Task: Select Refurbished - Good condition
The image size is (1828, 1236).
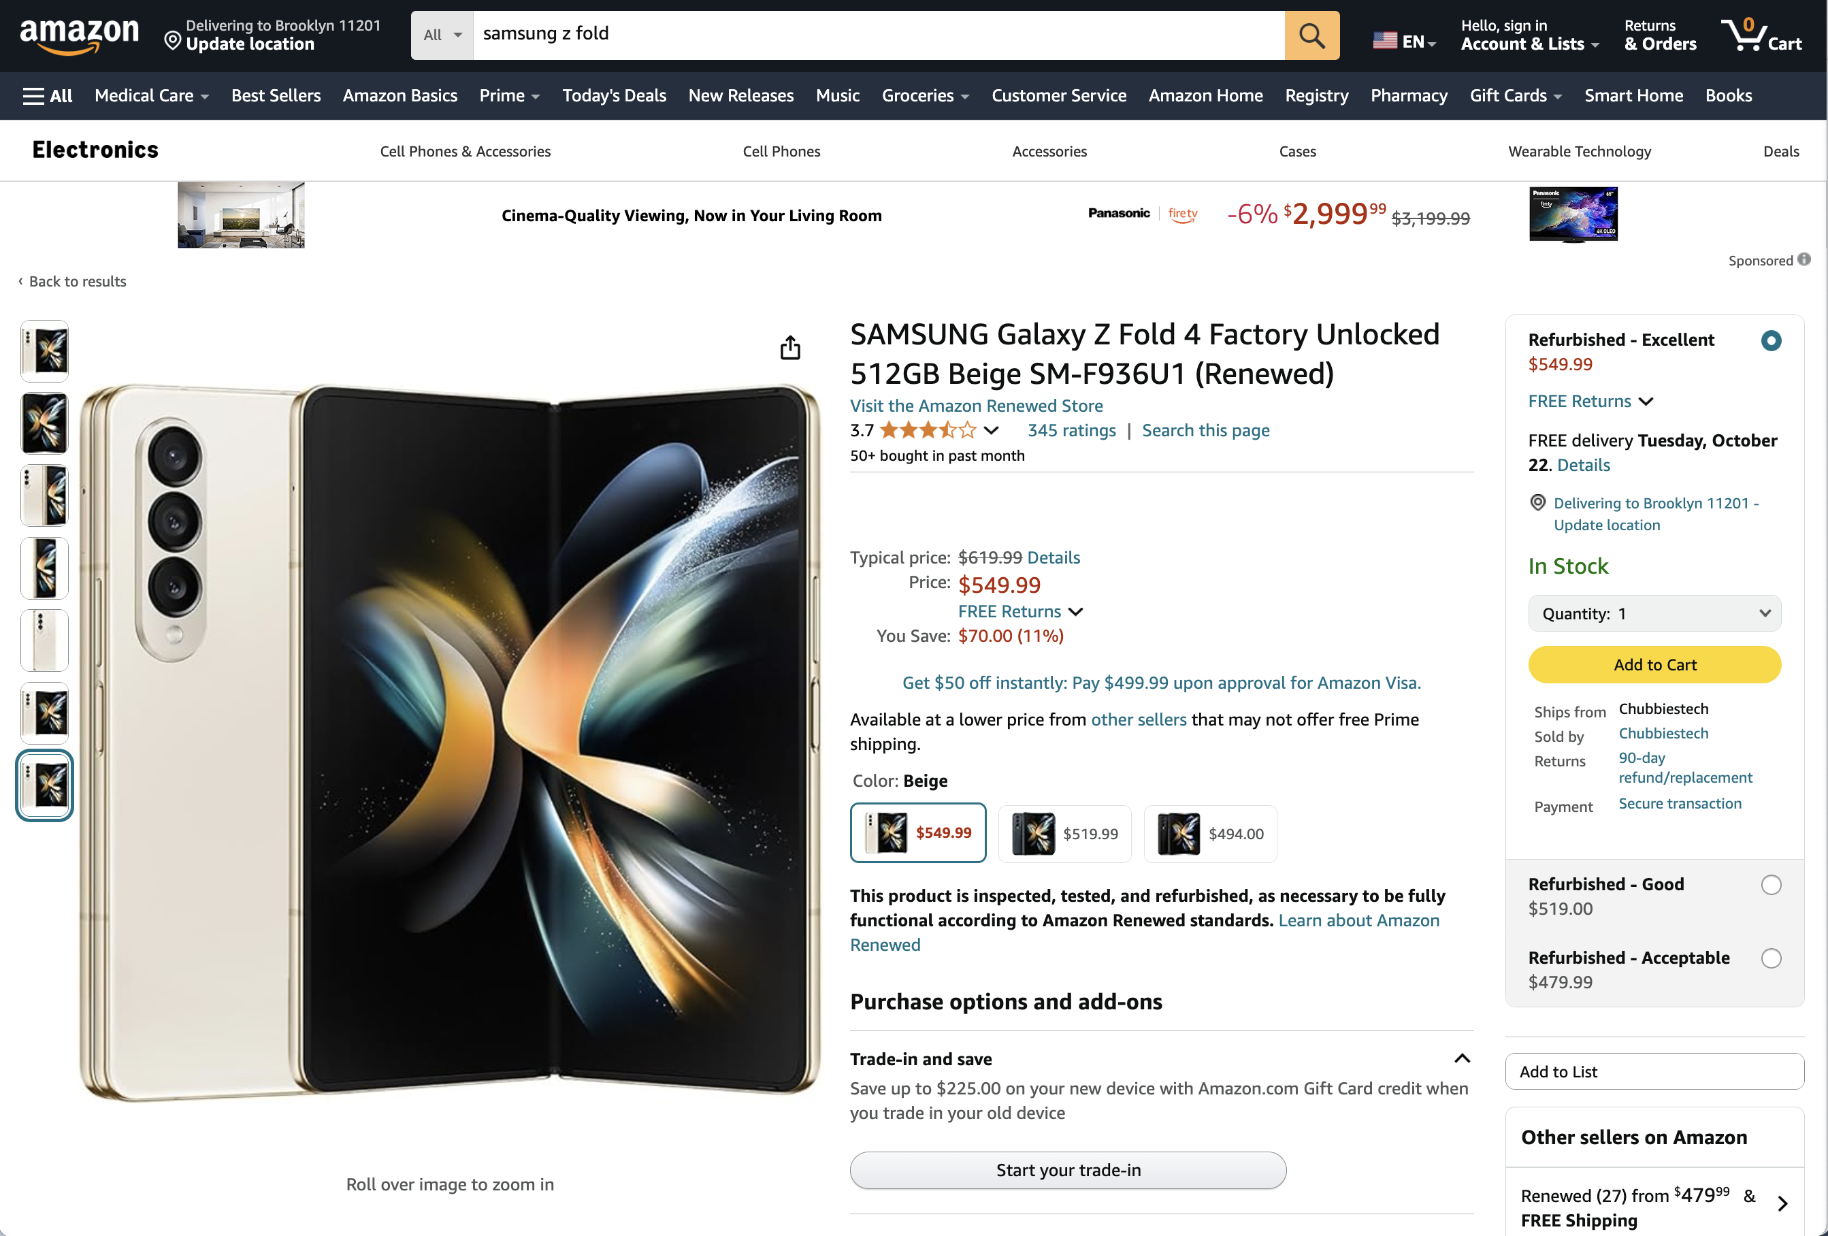Action: pyautogui.click(x=1772, y=884)
